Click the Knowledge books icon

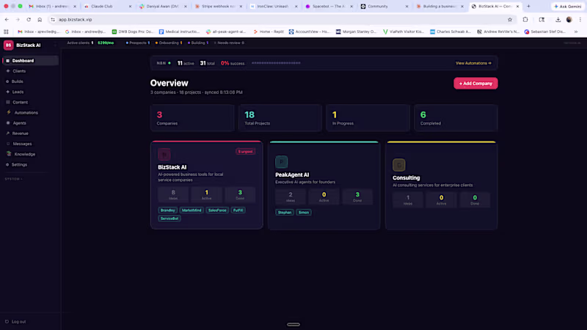pos(9,154)
